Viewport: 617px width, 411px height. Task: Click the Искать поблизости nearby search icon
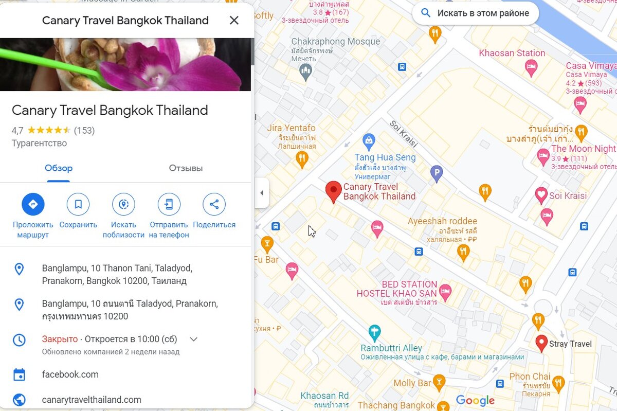pyautogui.click(x=123, y=204)
